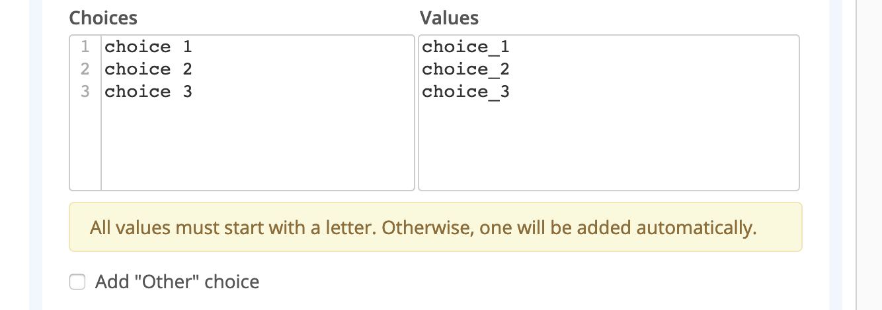Click the "choice_2" entry in the Values box
882x310 pixels.
pos(465,69)
